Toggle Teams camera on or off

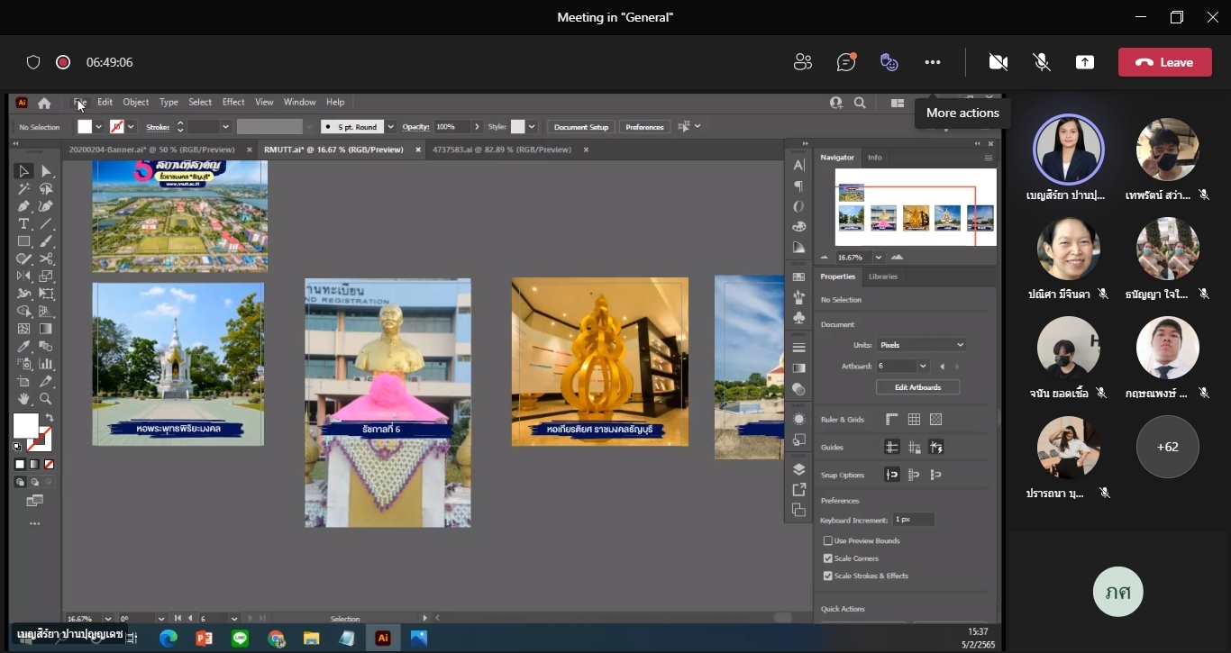pos(998,62)
